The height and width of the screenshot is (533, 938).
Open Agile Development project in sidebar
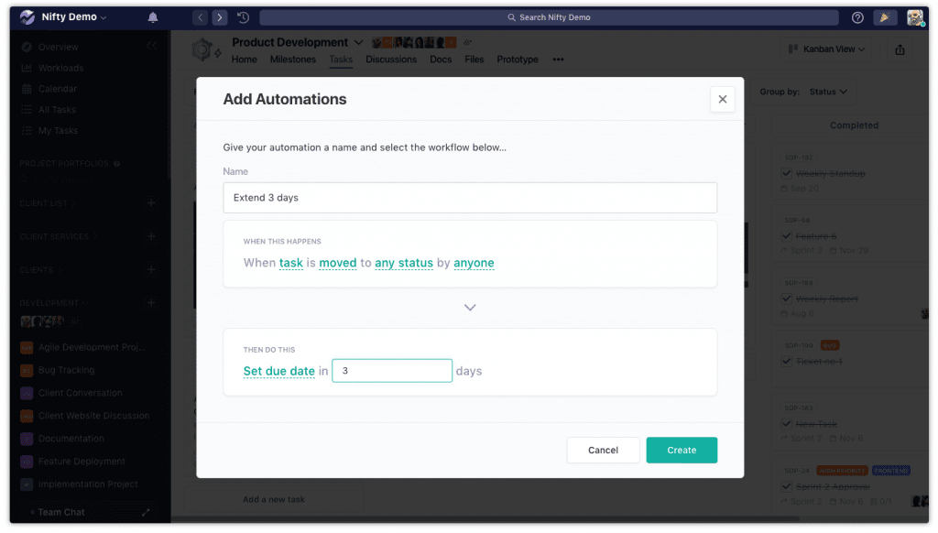point(92,347)
